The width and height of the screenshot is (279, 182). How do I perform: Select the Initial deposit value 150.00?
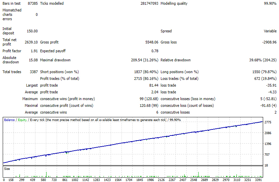[x=32, y=31]
